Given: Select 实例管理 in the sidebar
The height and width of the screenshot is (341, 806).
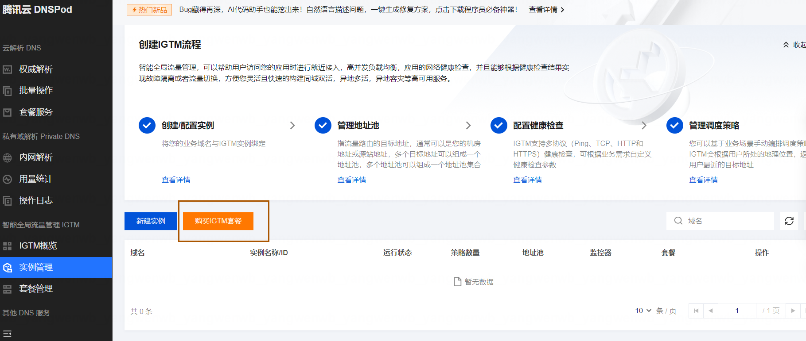Looking at the screenshot, I should pyautogui.click(x=56, y=268).
